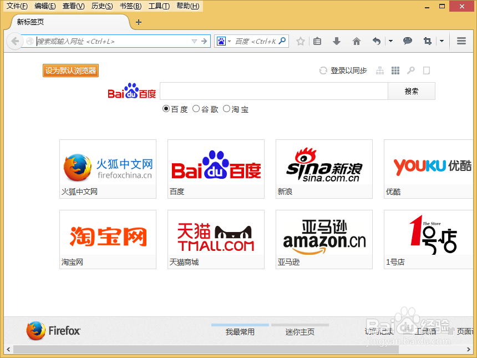Select the 百度 radio button
This screenshot has width=477, height=358.
tap(166, 109)
